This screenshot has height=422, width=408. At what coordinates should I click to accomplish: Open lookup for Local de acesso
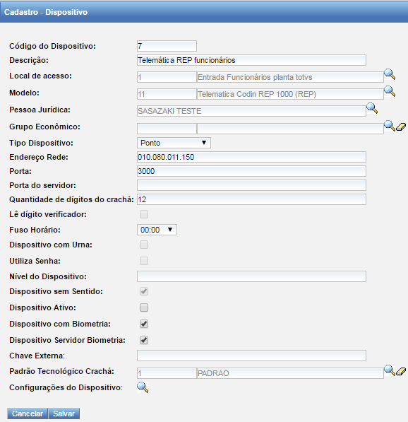click(x=390, y=74)
